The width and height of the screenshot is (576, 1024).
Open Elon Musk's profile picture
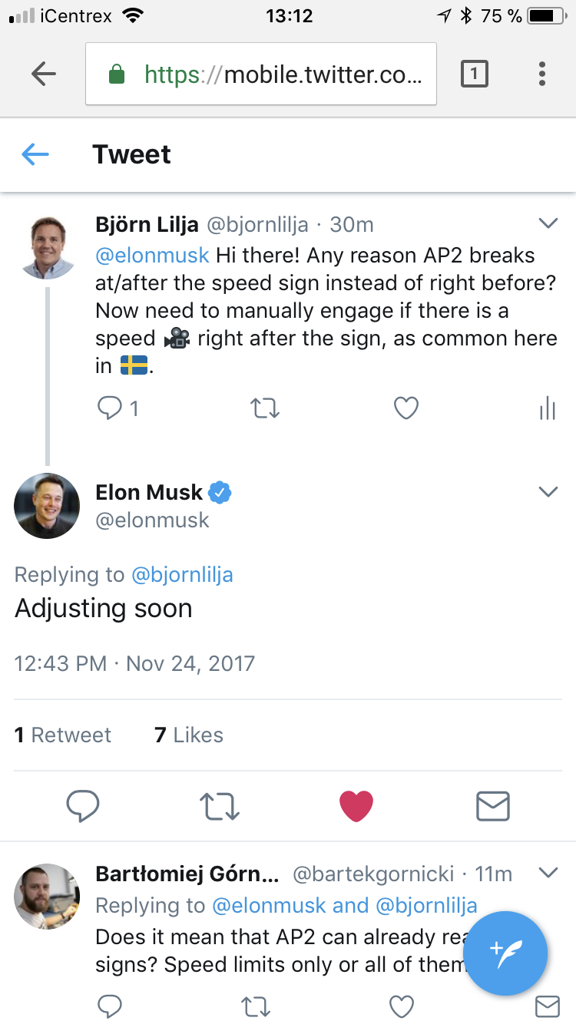47,505
